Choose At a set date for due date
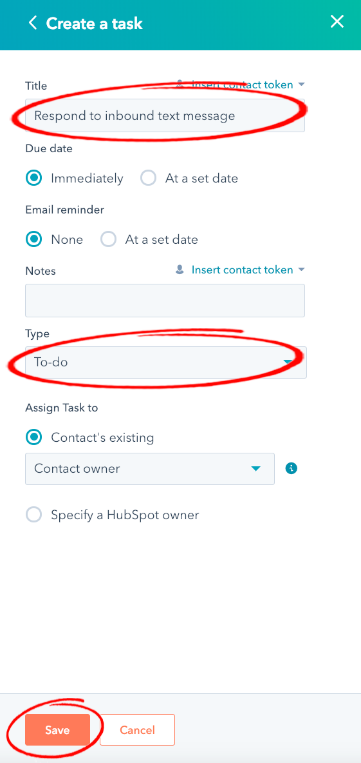The height and width of the screenshot is (763, 361). [x=148, y=178]
